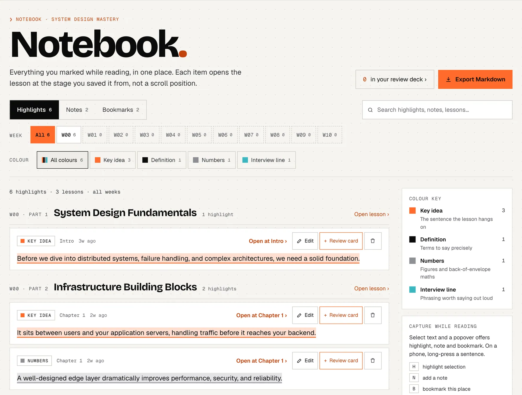Screen dimensions: 522x395
Task: Click the N shortcut key for add a note
Action: tap(414, 378)
